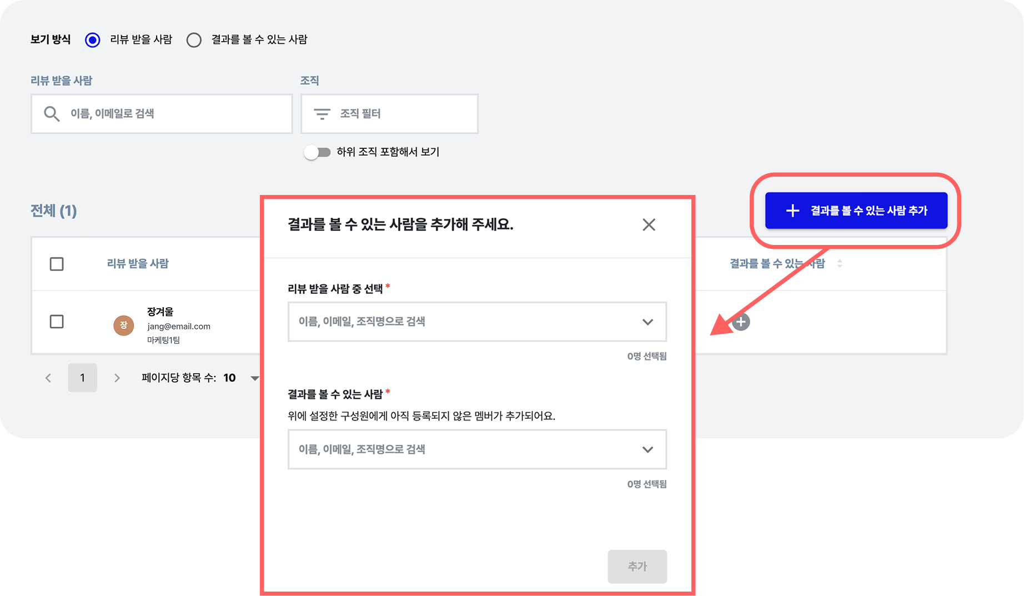Click jang@email.com in the table row
Screen dimensions: 1024x596
click(179, 326)
